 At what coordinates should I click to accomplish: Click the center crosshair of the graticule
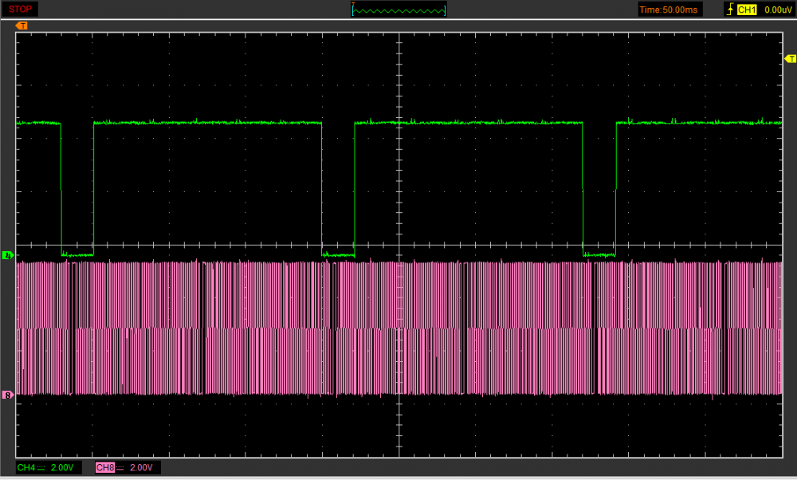pyautogui.click(x=398, y=245)
